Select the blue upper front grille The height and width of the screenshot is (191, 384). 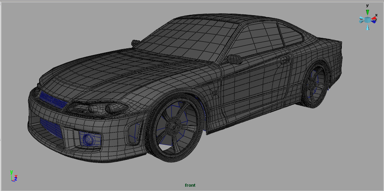click(54, 100)
